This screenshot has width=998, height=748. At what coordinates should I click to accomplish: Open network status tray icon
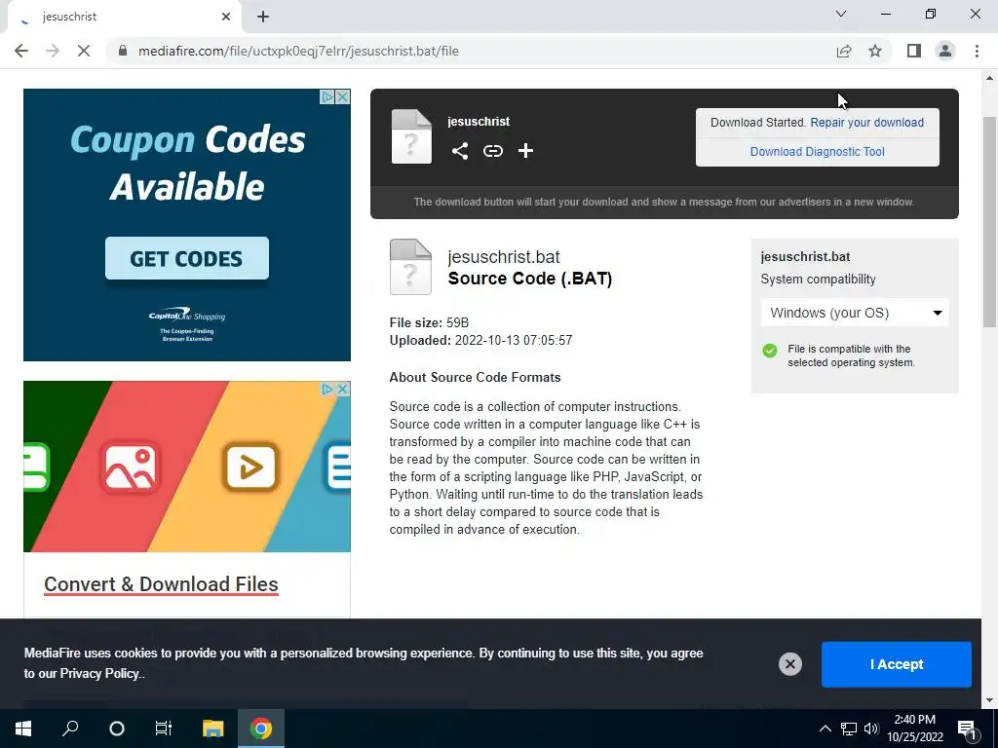point(849,729)
